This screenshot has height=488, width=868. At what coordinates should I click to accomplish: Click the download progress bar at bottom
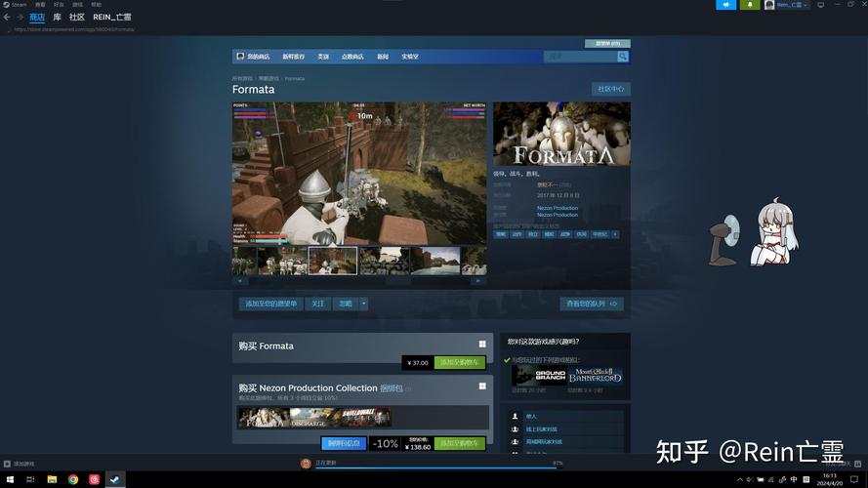(439, 467)
